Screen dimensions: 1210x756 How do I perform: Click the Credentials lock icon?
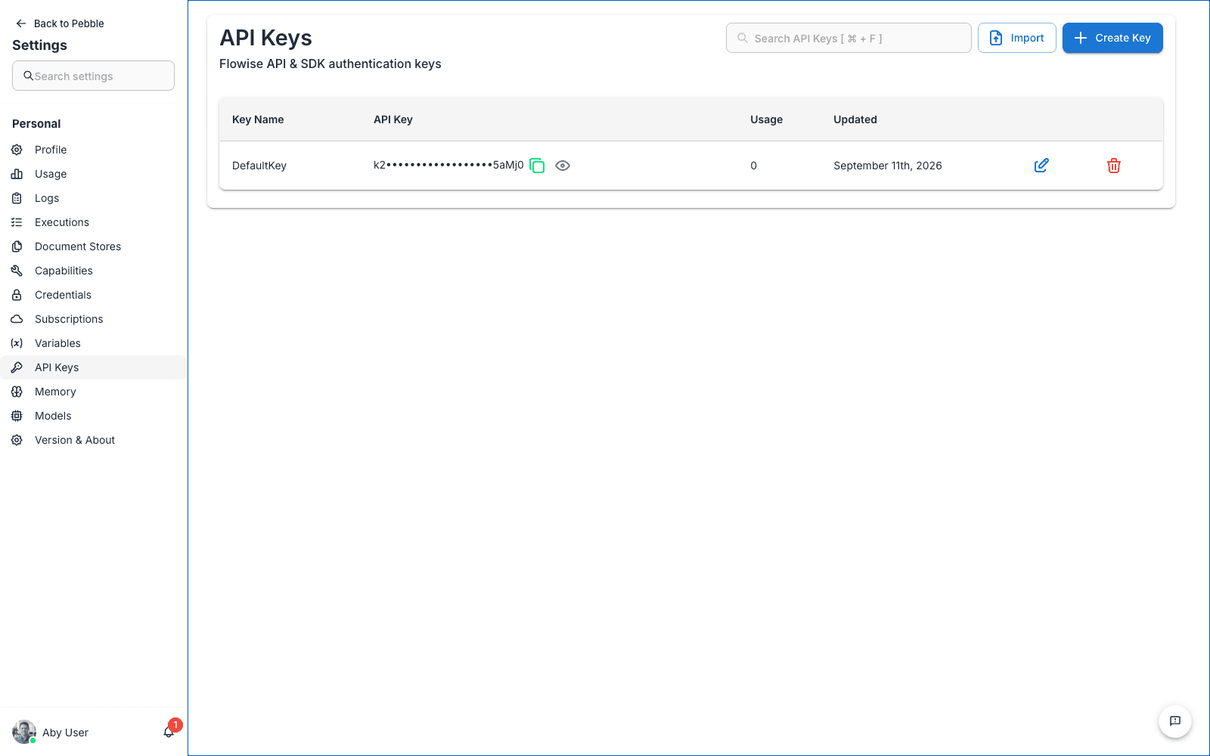coord(17,295)
